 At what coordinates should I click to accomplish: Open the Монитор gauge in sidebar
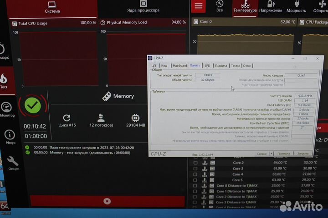(x=7, y=109)
